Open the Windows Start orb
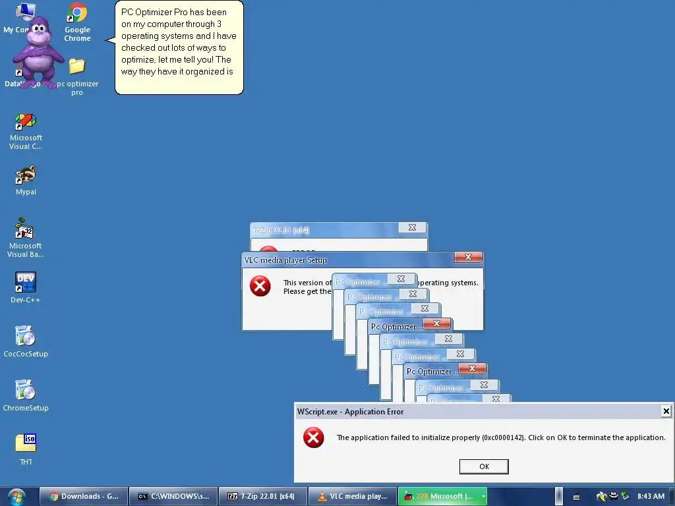The image size is (675, 506). (16, 497)
